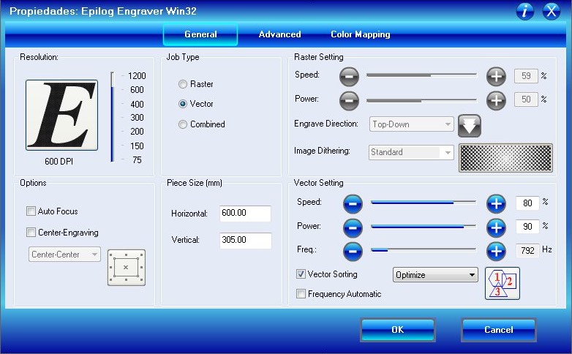Viewport: 572px width, 354px height.
Task: Click the 600 DPI caption text
Action: tap(59, 162)
